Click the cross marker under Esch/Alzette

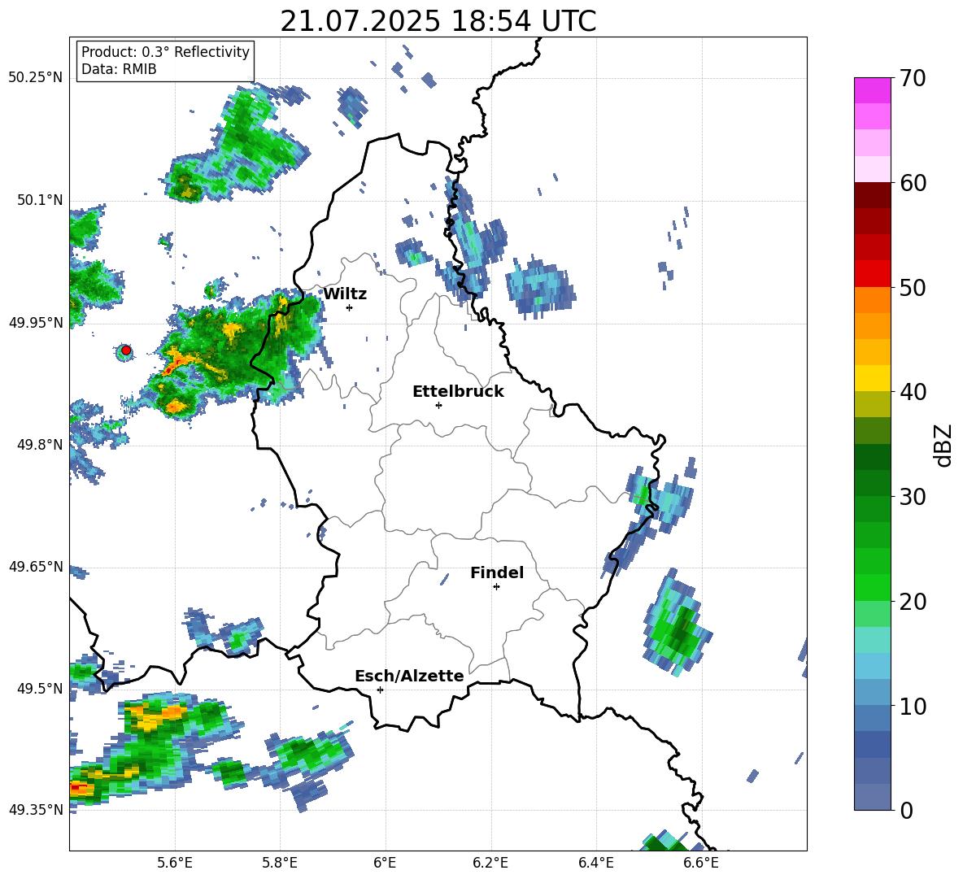(x=380, y=690)
